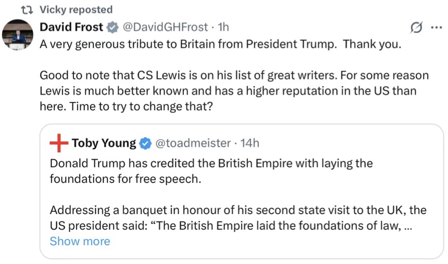
Task: Expand quoted tweet with Show more
Action: [80, 242]
